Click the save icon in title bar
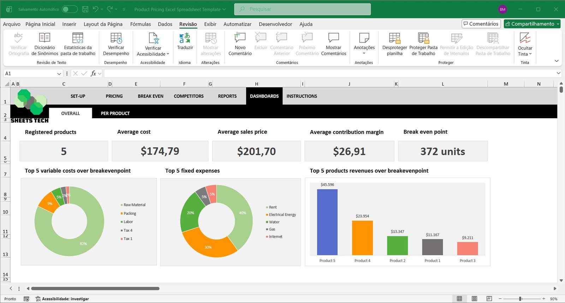Screen dimensions: 565x303 point(85,9)
